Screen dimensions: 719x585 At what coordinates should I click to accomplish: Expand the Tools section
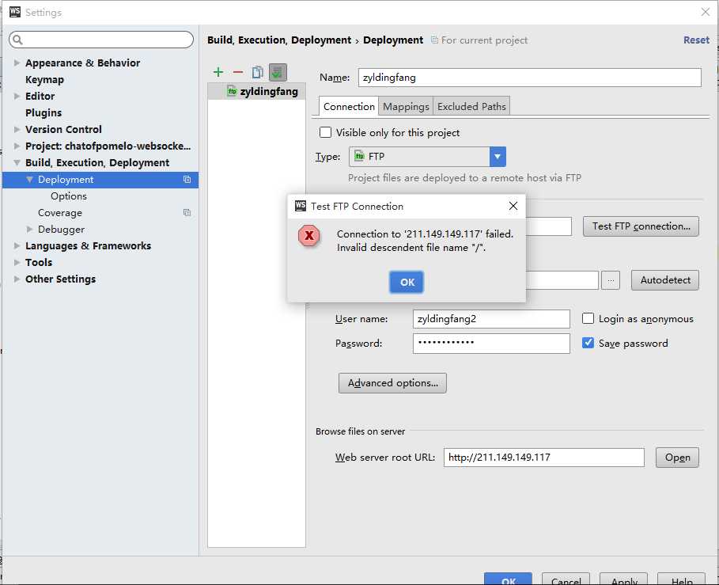click(x=17, y=263)
